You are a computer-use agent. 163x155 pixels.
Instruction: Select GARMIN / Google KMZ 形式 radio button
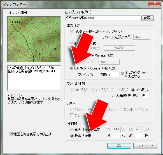point(71,68)
